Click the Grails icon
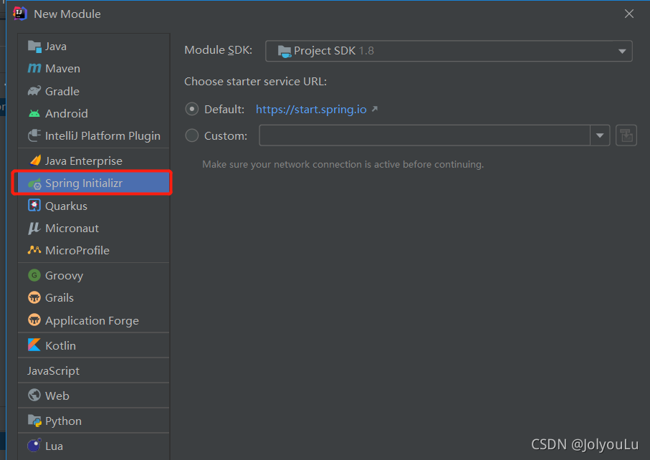650x460 pixels. pyautogui.click(x=34, y=297)
